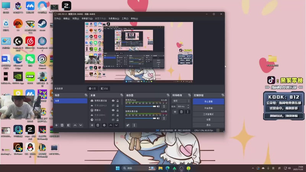Image resolution: width=306 pixels, height=172 pixels.
Task: Click the source toolbar Filters button
Action: [x=104, y=89]
